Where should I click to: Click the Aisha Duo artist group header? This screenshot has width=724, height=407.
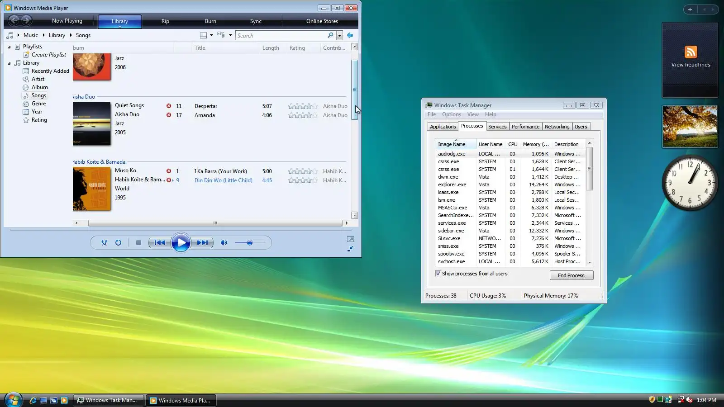pyautogui.click(x=84, y=97)
